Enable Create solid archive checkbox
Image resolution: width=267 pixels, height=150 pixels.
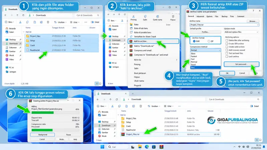click(227, 47)
